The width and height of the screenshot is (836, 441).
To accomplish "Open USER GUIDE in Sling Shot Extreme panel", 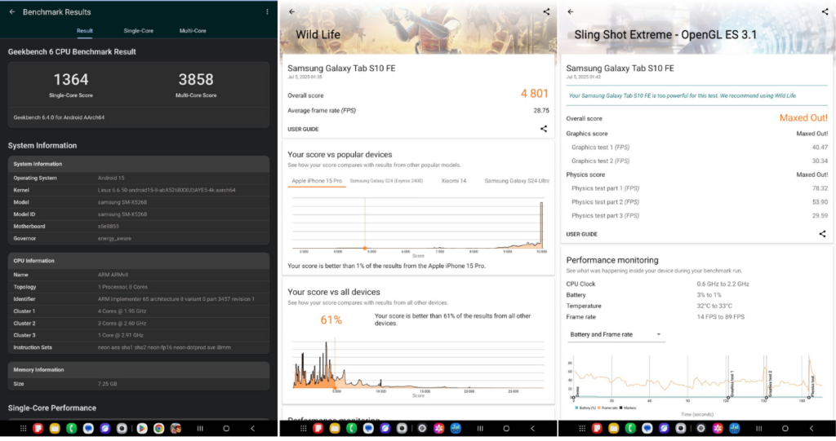I will click(x=581, y=234).
